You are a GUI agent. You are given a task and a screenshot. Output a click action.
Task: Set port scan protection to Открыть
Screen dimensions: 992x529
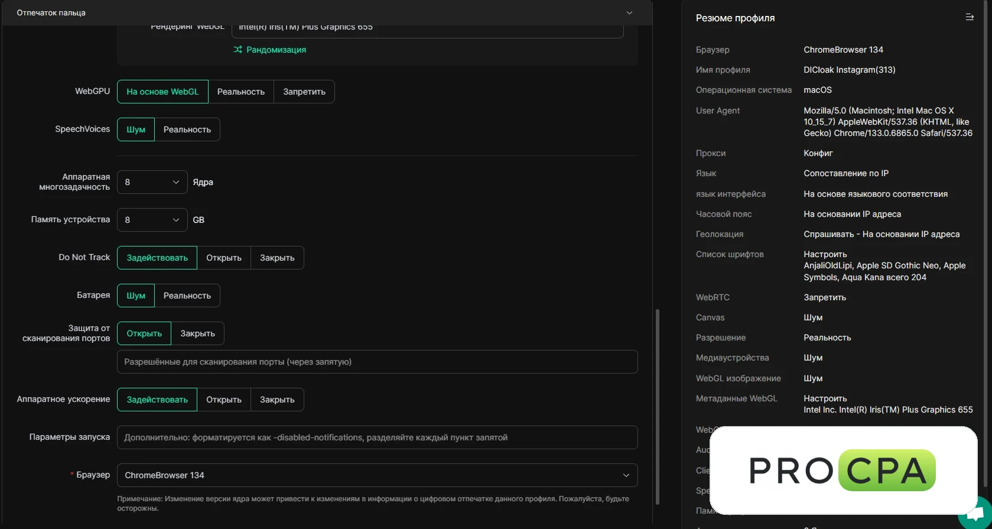144,333
